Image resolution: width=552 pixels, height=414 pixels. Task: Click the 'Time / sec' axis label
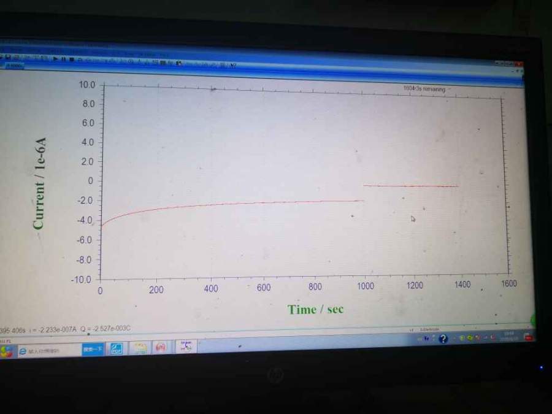[315, 310]
